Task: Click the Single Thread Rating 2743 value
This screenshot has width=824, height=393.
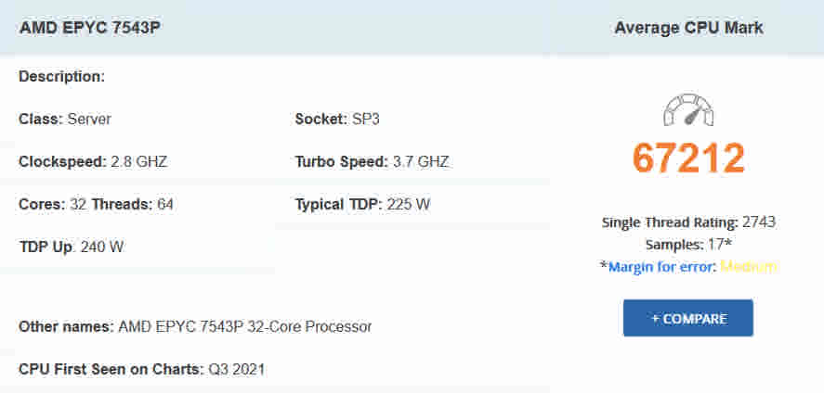Action: [x=758, y=222]
